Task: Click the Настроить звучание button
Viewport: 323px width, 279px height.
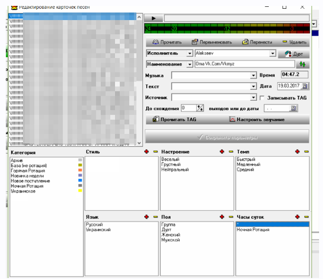Action: 257,119
